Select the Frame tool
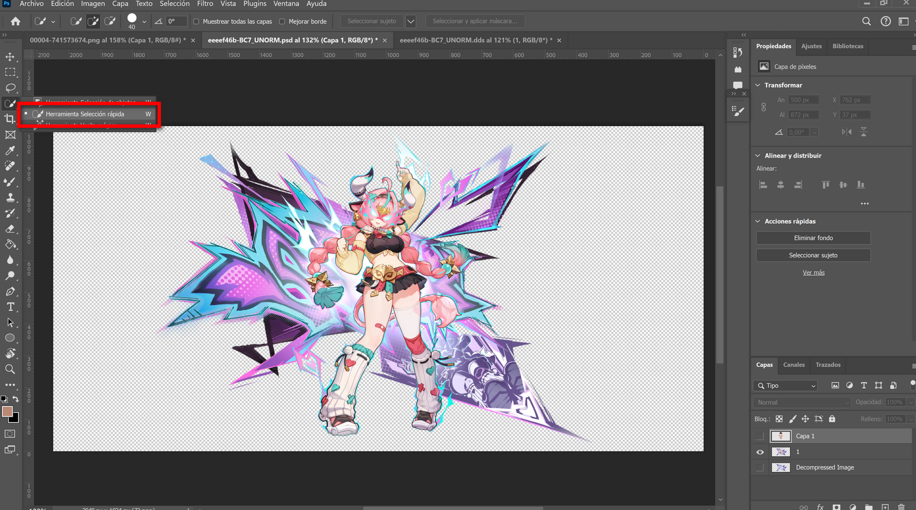 (10, 135)
